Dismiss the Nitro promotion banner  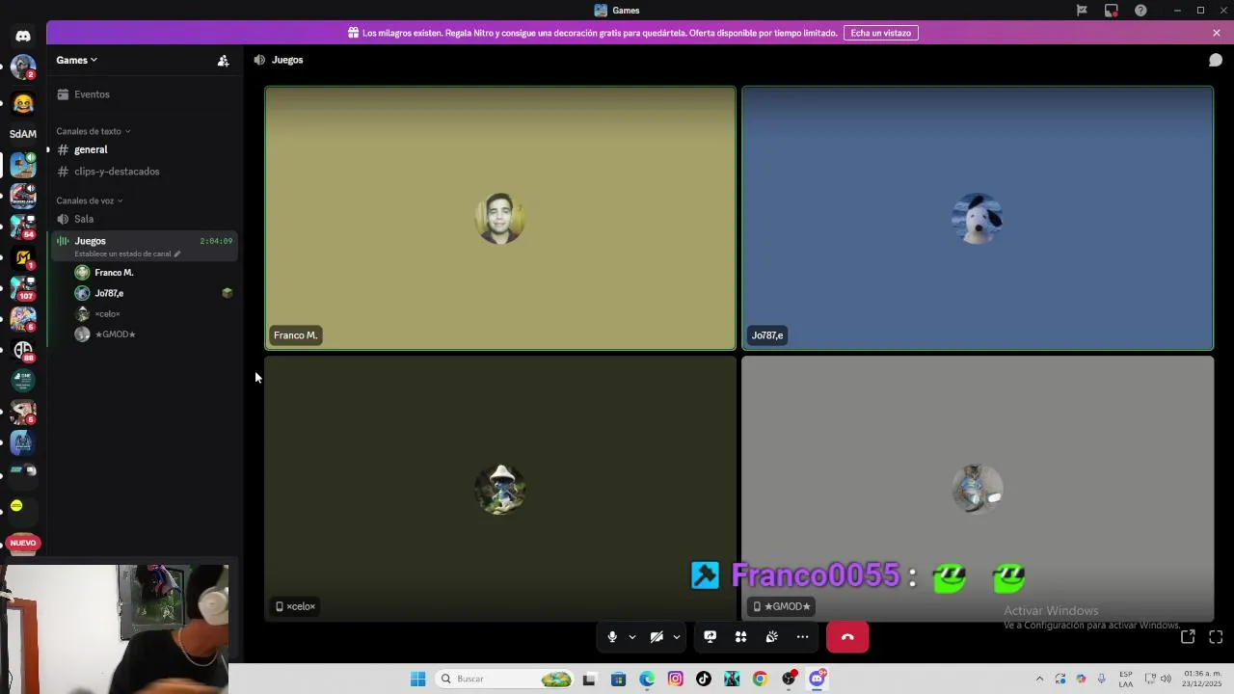click(1217, 33)
